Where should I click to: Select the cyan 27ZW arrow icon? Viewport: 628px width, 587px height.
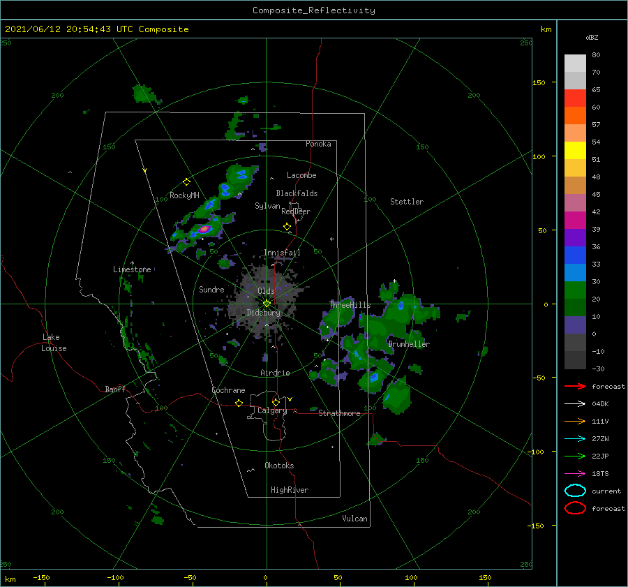tap(575, 438)
